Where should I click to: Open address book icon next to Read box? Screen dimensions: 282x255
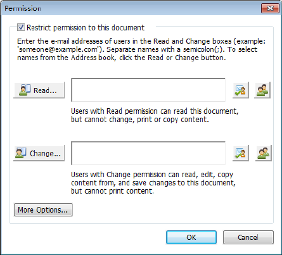[262, 90]
